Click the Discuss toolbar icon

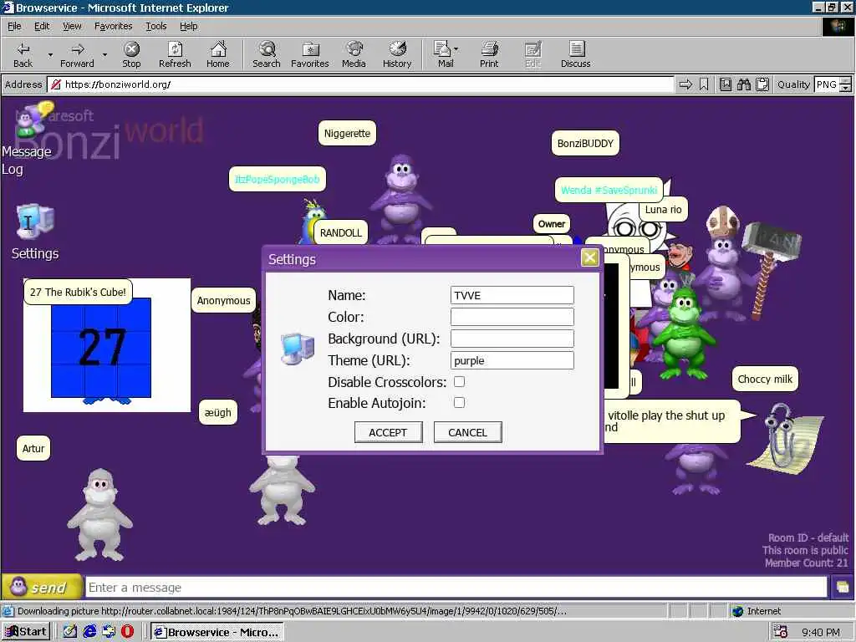pyautogui.click(x=575, y=54)
